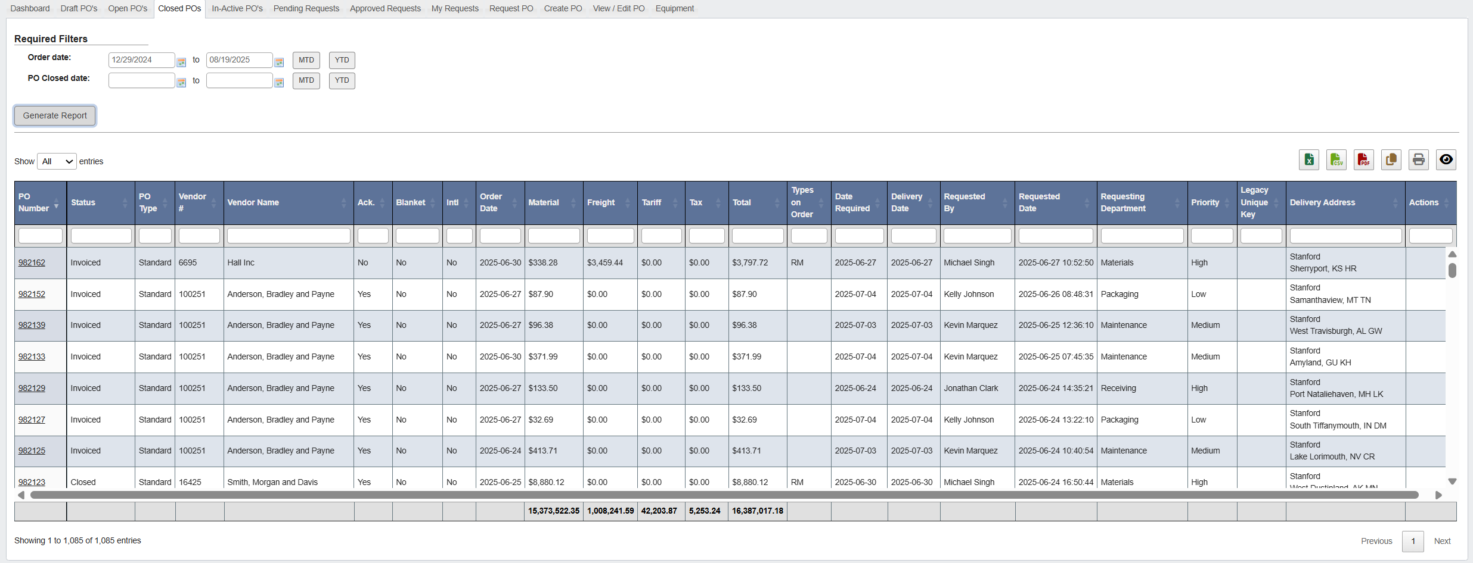The image size is (1473, 563).
Task: Export table to CSV file
Action: pos(1336,159)
